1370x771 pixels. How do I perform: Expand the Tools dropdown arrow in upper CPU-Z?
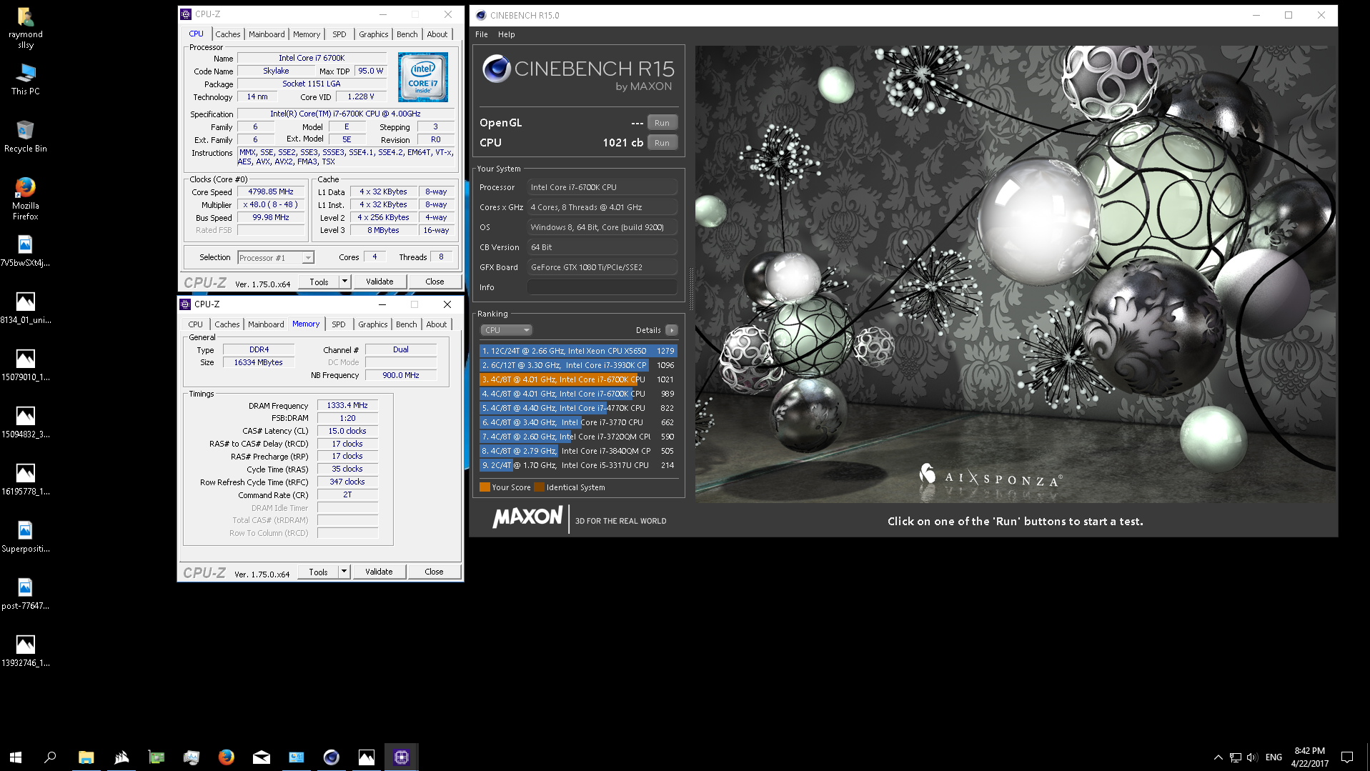(344, 282)
